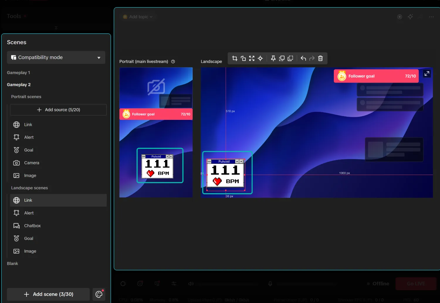
Task: Open the Add topic dropdown
Action: coord(138,17)
